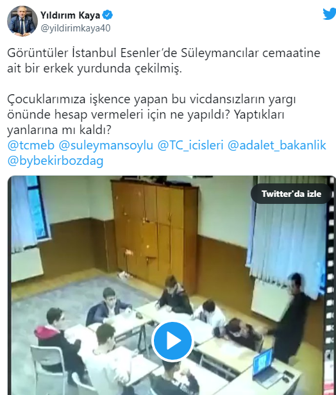Click the blue window in the video frame
Viewport: 336px width, 395px height.
point(38,208)
